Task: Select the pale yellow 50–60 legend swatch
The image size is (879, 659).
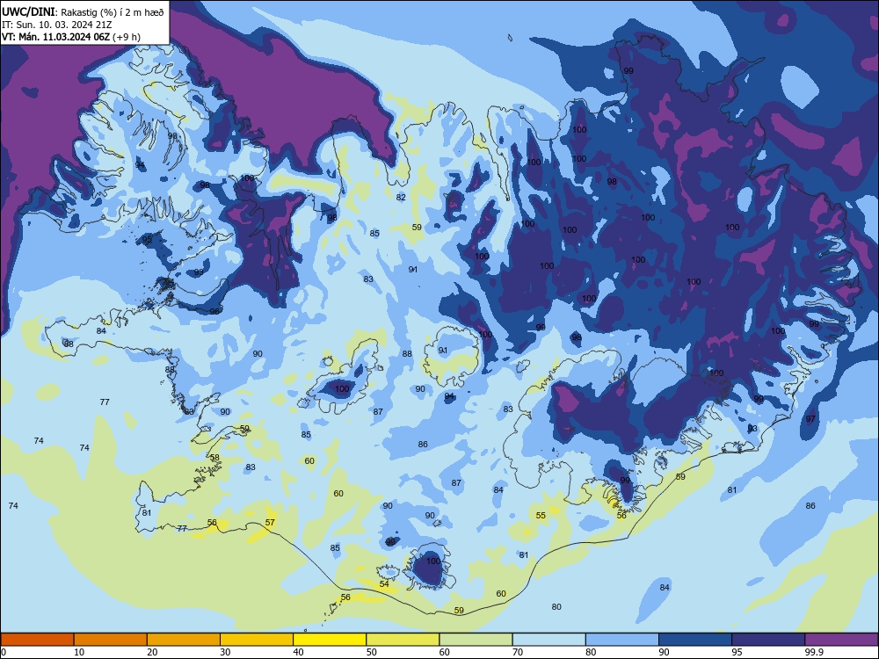Action: (x=403, y=640)
